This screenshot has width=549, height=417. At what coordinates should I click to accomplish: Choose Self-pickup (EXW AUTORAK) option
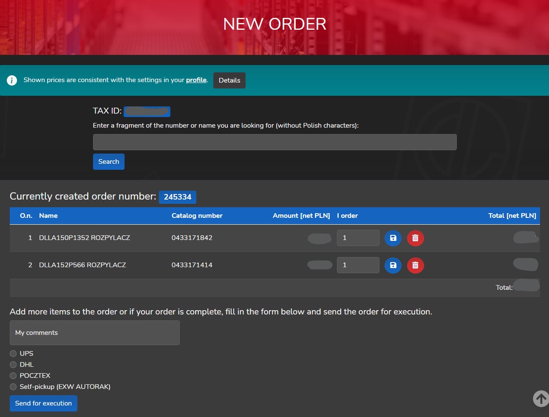click(x=13, y=387)
